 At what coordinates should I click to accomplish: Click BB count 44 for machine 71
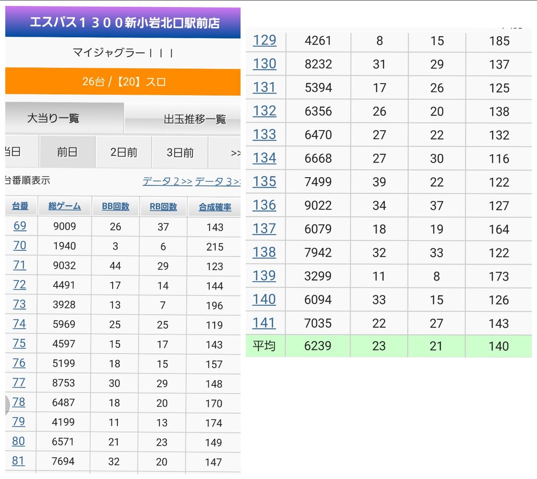pos(115,265)
